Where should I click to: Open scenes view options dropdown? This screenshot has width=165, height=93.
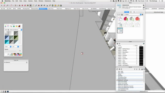(140, 69)
